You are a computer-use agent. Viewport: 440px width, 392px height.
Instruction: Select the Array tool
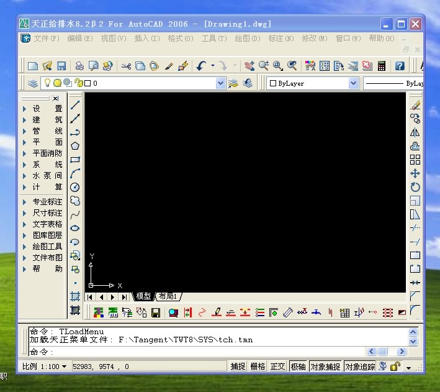coord(415,160)
